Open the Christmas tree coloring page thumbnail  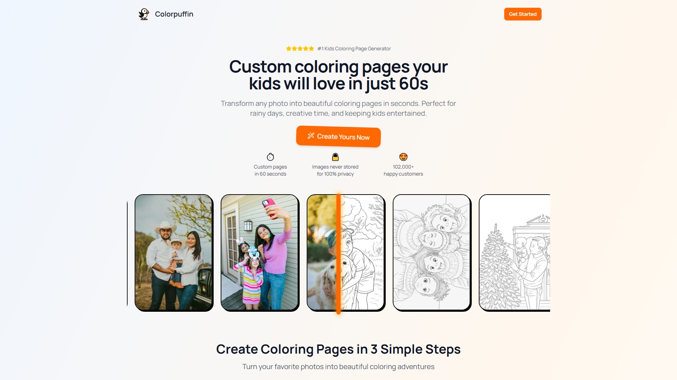(514, 253)
